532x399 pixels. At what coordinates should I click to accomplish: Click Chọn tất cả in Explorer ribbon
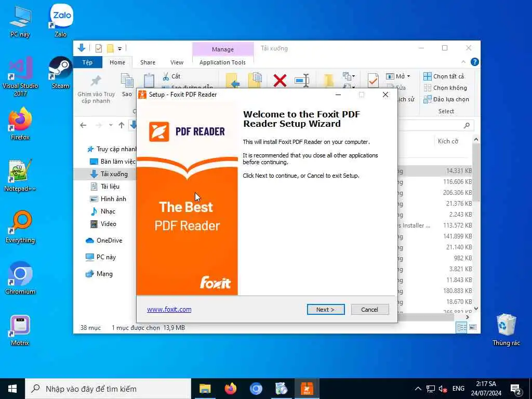[444, 76]
